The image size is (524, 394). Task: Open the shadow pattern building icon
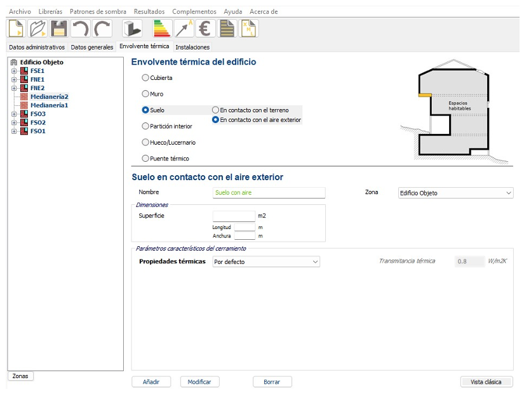[x=131, y=29]
